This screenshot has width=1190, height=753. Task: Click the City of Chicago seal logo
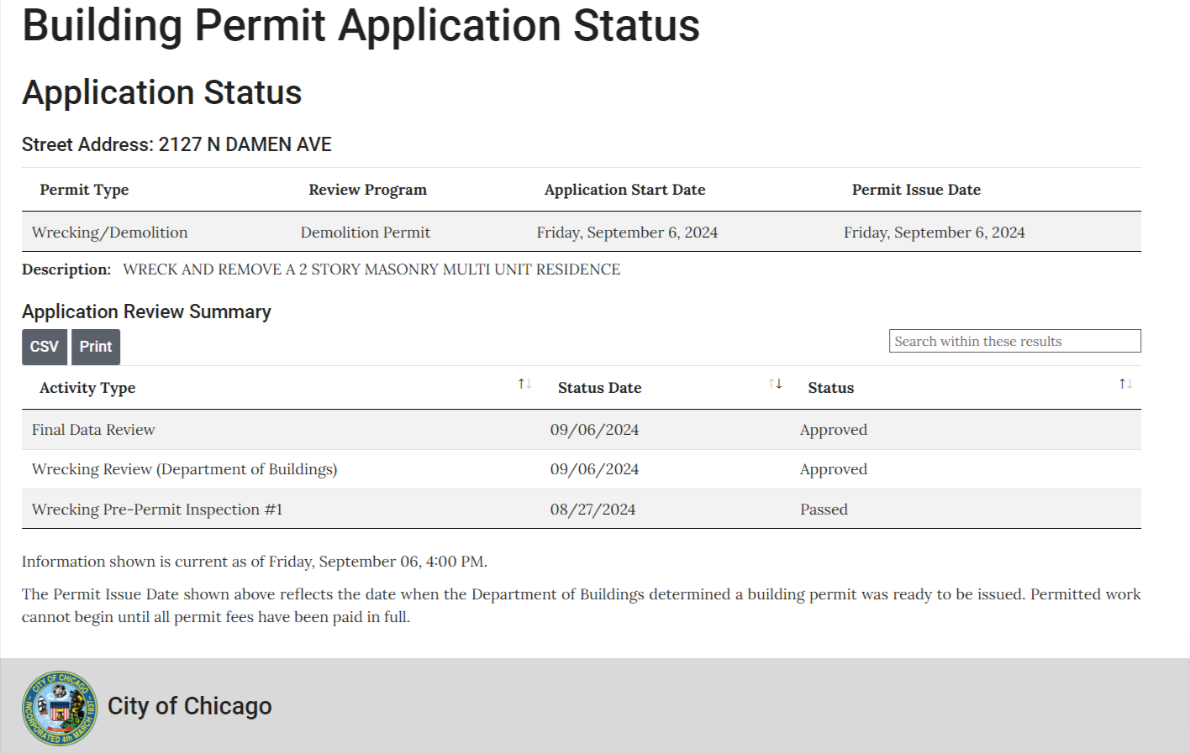point(60,708)
